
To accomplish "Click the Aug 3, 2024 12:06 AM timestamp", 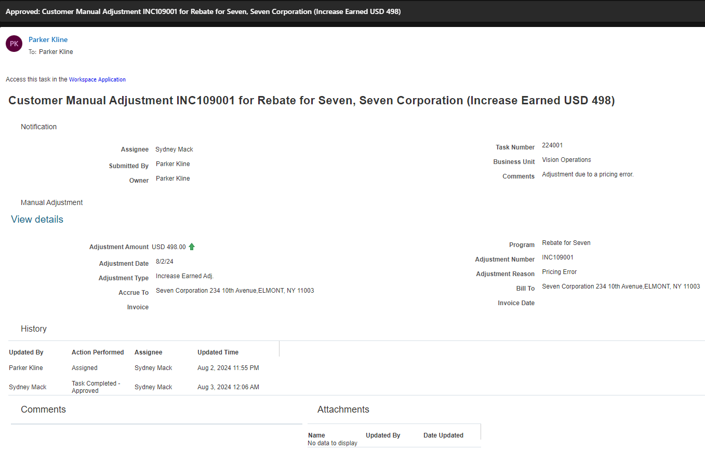I will (x=228, y=387).
